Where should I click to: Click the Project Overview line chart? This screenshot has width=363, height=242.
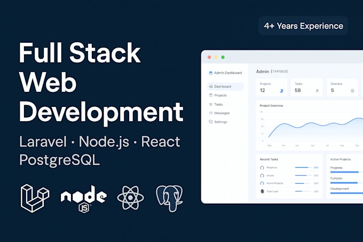point(311,129)
